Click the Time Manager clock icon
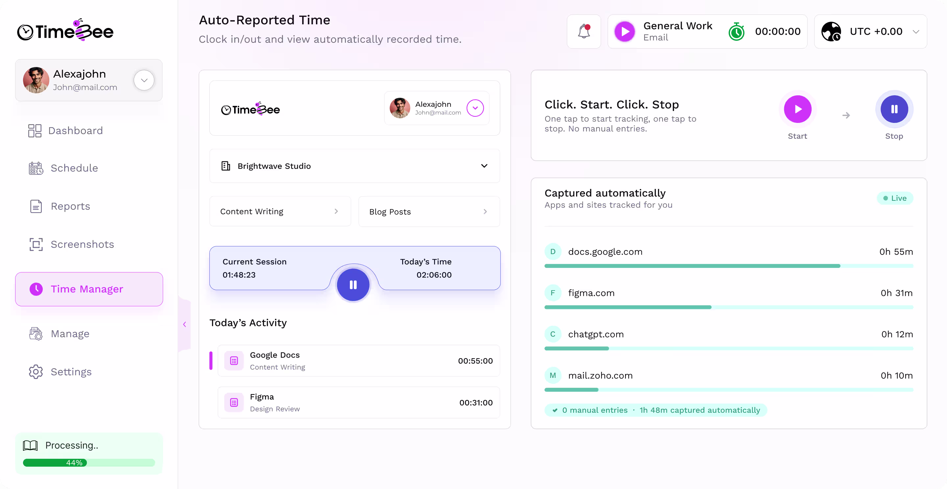 click(36, 289)
